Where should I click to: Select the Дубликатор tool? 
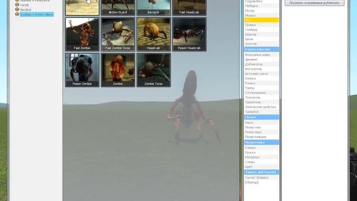point(262,64)
